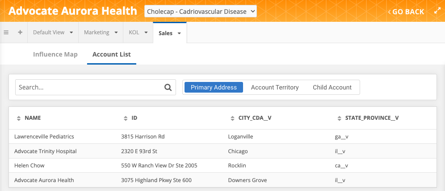Sort by STATE_PROVINCE__V column icon
Image resolution: width=445 pixels, height=191 pixels.
[x=340, y=118]
